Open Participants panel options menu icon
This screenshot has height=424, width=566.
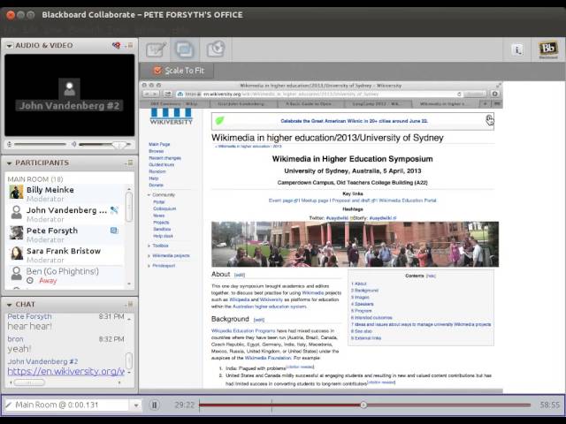coord(130,163)
